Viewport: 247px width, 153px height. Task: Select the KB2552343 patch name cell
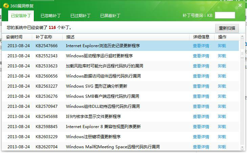(46, 56)
